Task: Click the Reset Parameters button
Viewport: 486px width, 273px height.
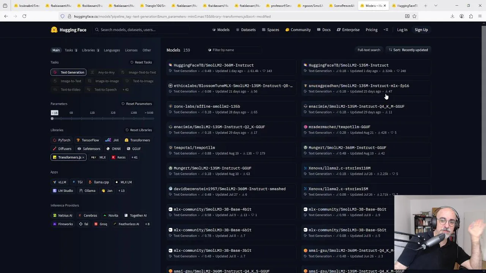Action: coord(137,104)
